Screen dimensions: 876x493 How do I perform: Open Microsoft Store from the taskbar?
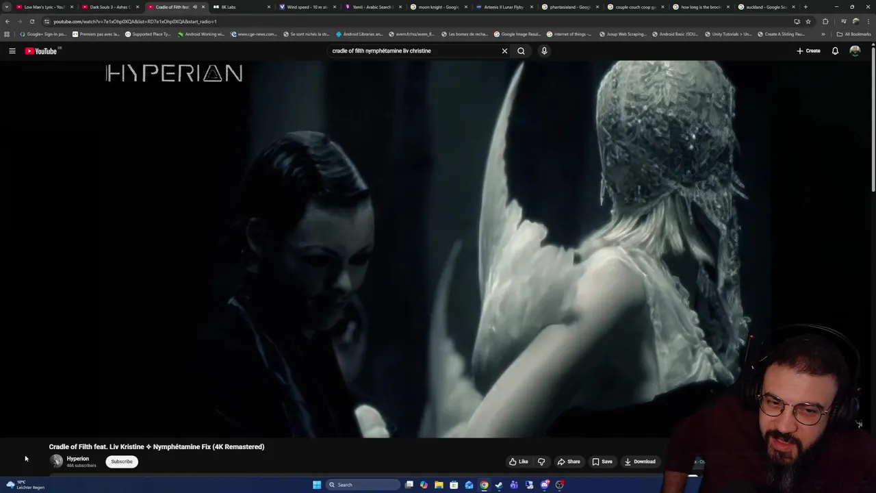pos(454,485)
